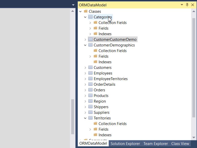Viewport: 197px width, 148px height.
Task: Expand the Products class node
Action: pos(85,96)
